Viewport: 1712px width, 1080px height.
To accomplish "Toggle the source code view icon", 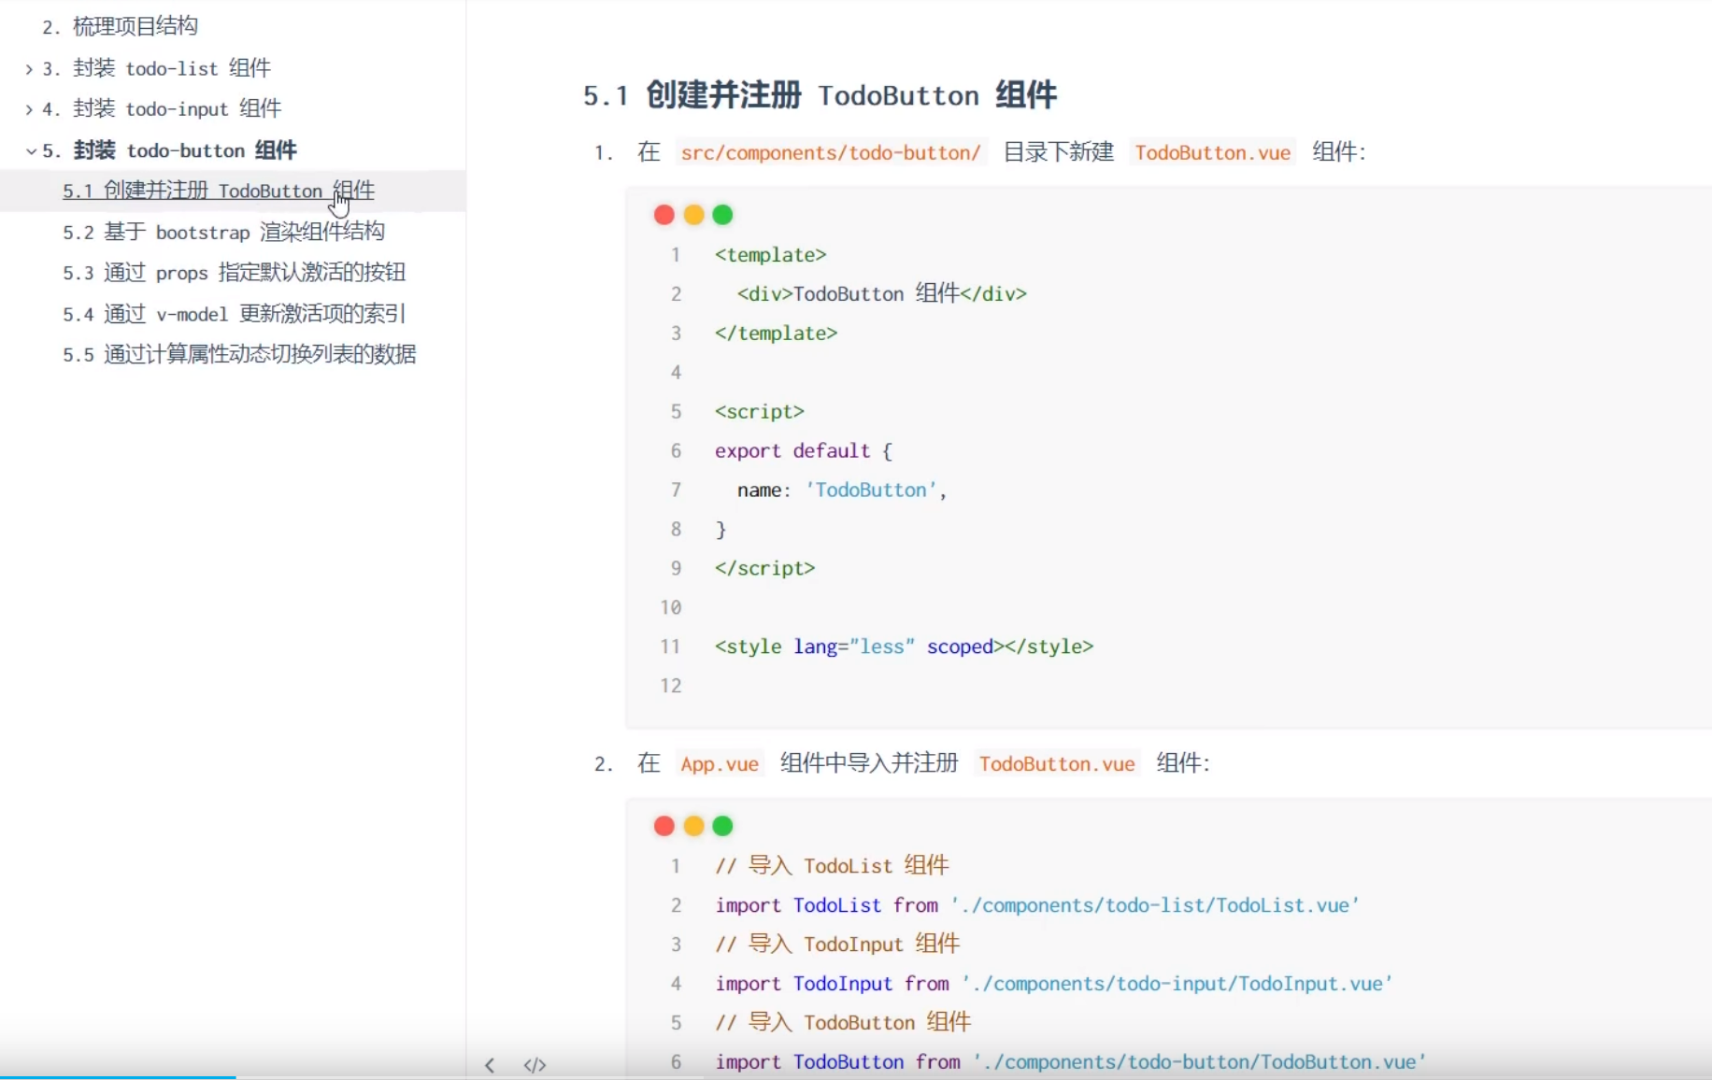I will click(x=535, y=1065).
